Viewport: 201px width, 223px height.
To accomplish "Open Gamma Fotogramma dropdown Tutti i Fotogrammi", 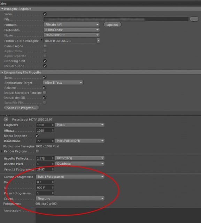I will pyautogui.click(x=70, y=177).
